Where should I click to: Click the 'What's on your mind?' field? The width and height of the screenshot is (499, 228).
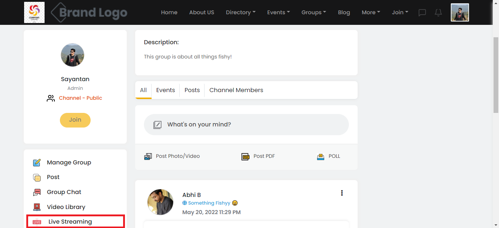(x=246, y=125)
